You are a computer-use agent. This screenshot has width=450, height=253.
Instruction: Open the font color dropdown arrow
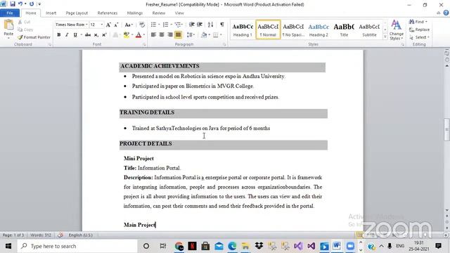[143, 34]
